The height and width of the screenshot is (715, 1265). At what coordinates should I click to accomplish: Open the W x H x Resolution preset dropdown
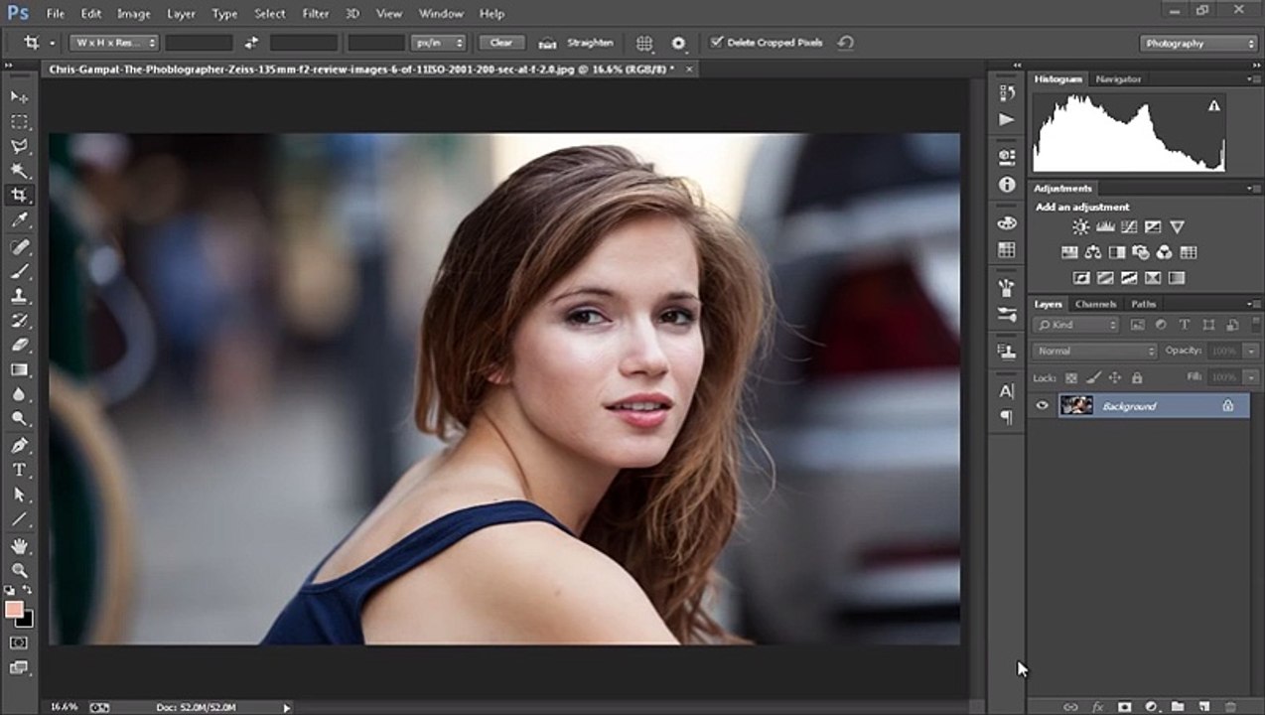(114, 43)
